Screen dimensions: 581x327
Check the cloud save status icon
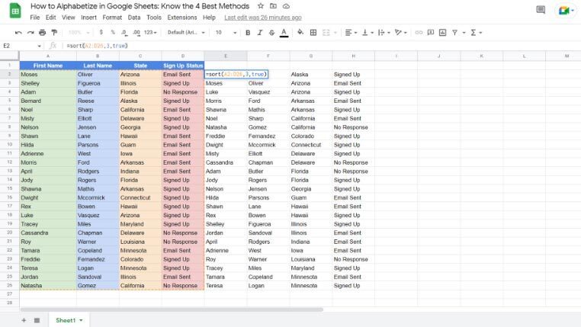[x=286, y=6]
